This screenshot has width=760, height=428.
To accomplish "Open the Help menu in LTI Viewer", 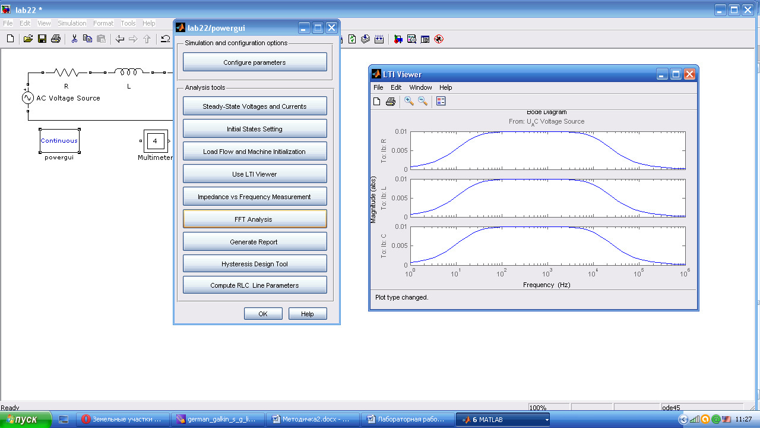I will [x=445, y=87].
